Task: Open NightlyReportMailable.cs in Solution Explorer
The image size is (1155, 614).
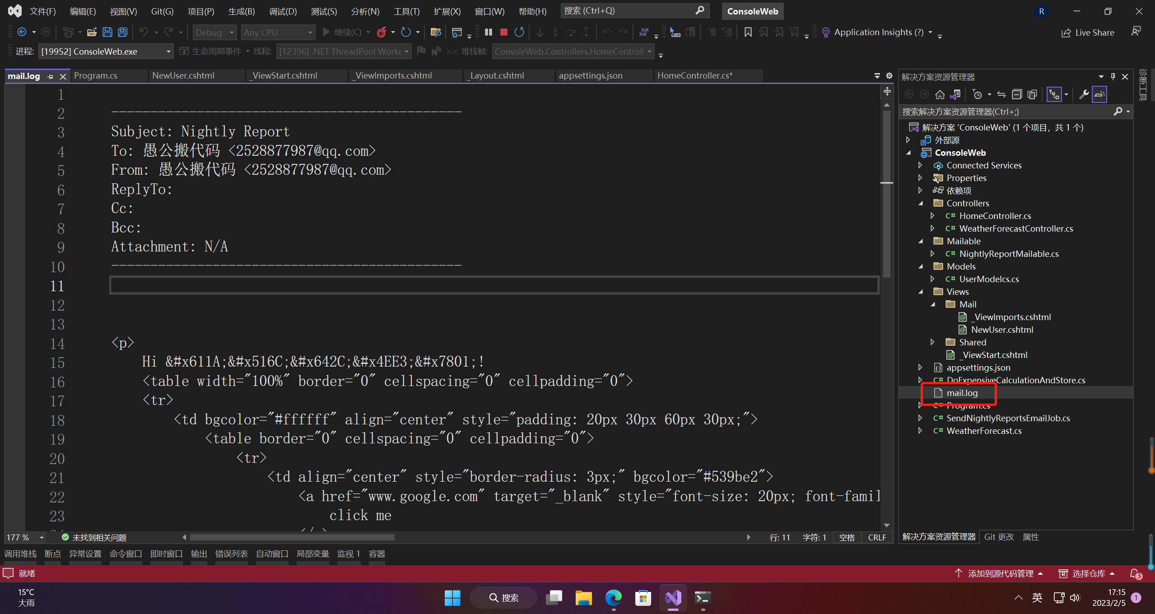Action: tap(1009, 254)
